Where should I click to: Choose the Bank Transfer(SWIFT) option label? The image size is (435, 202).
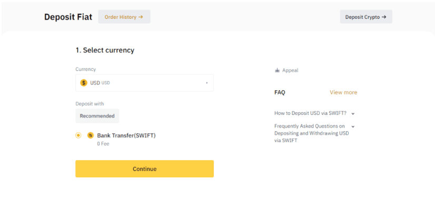[x=126, y=135]
